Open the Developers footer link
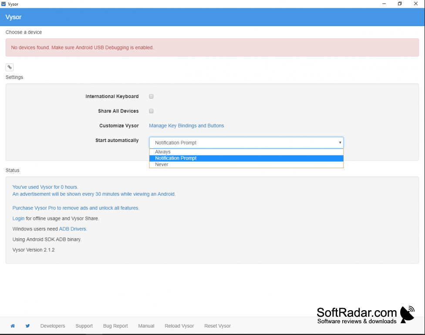Viewport: 425px width, 335px height. 53,326
